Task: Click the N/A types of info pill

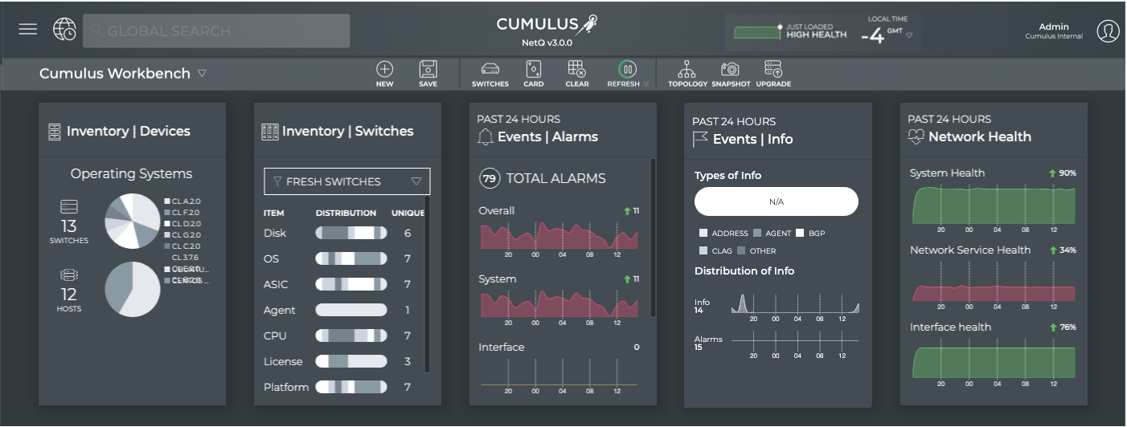Action: click(x=776, y=201)
